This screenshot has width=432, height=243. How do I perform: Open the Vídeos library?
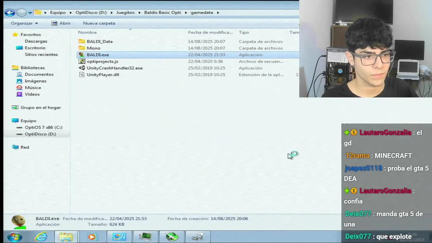32,94
